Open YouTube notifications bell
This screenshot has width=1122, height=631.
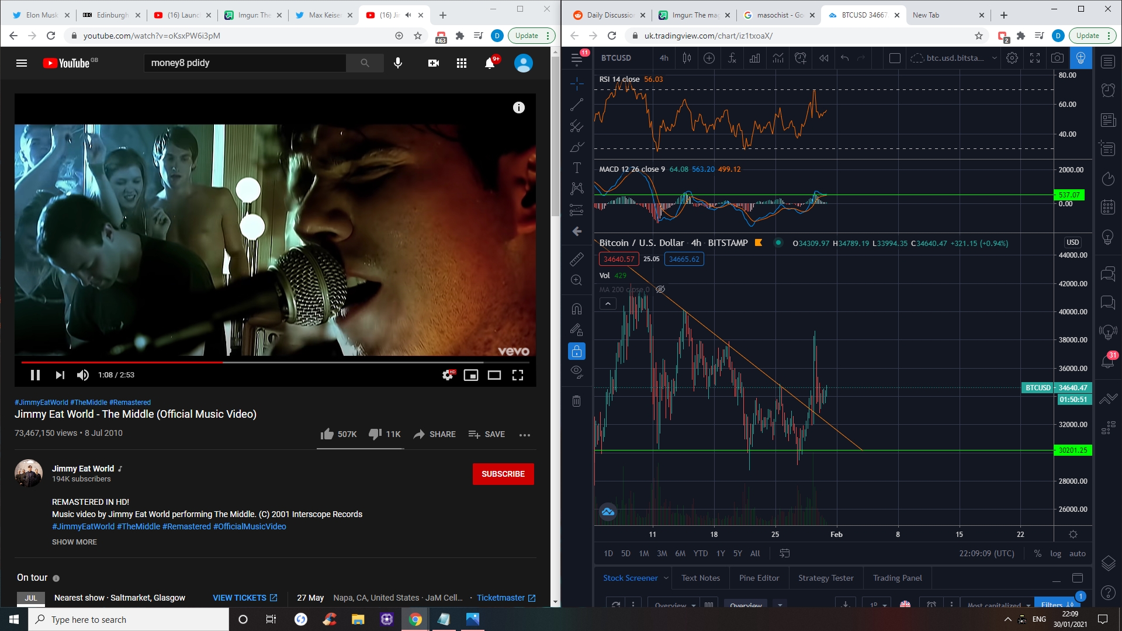coord(490,63)
